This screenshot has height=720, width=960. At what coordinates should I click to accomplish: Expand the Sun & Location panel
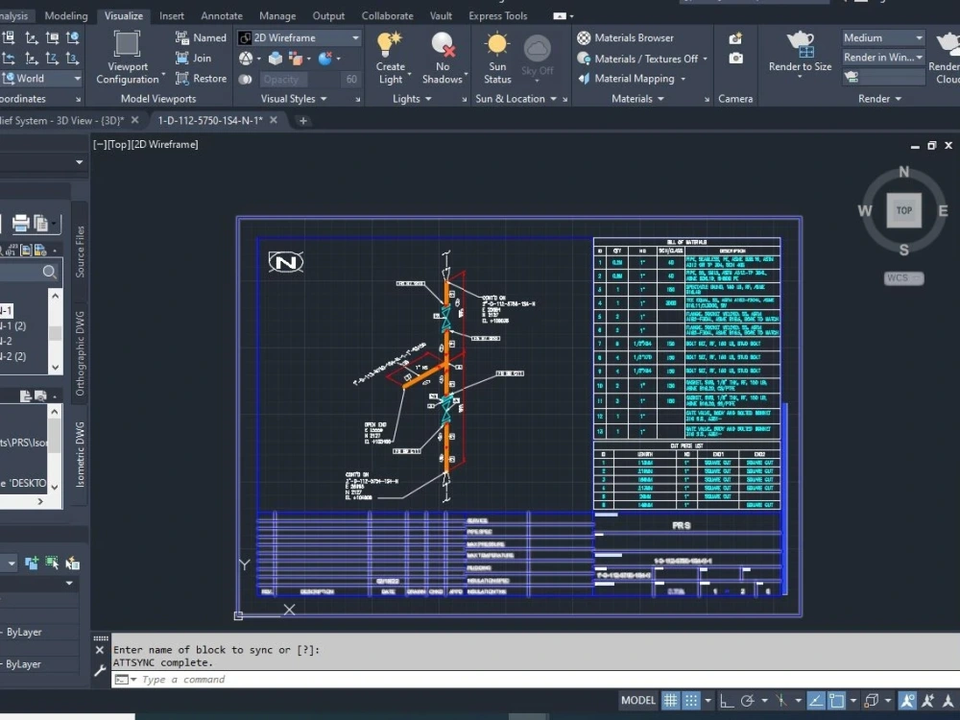pos(516,99)
